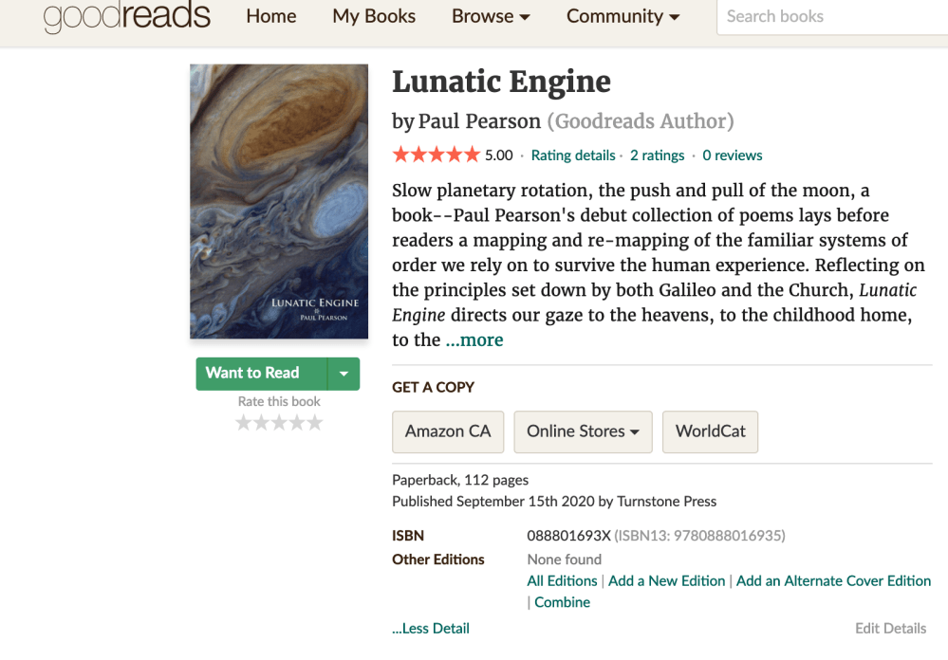
Task: View the 2 ratings
Action: (657, 155)
